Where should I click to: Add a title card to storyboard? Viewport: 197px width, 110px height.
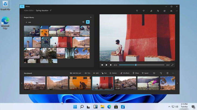76,73
